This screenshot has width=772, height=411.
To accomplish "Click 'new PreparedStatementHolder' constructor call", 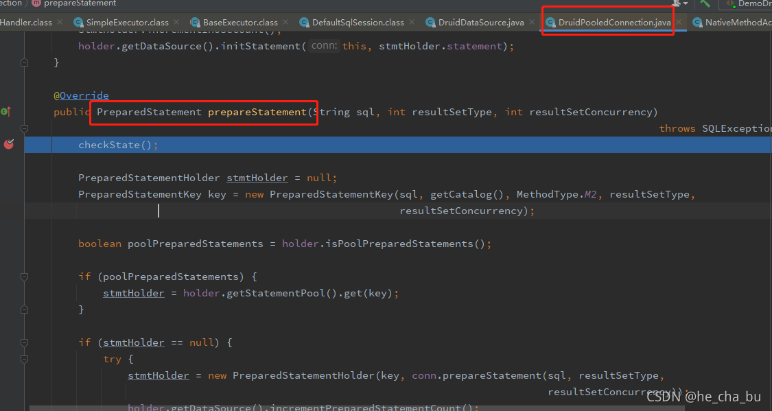I will [x=292, y=375].
